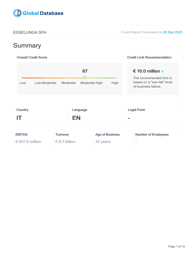Click the red Low endpoint dot on scale
Screen dimensions: 196x261
22,78
